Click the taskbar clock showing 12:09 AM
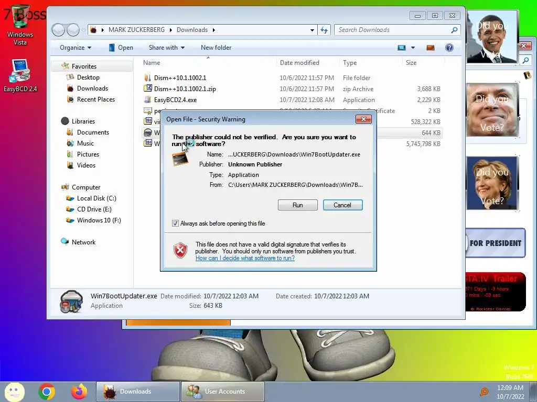537x402 pixels. (510, 392)
